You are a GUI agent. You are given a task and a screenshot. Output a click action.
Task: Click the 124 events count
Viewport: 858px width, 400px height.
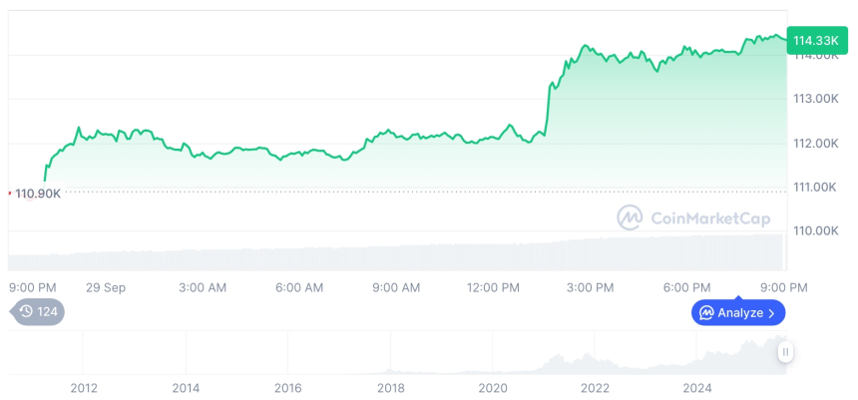point(47,311)
